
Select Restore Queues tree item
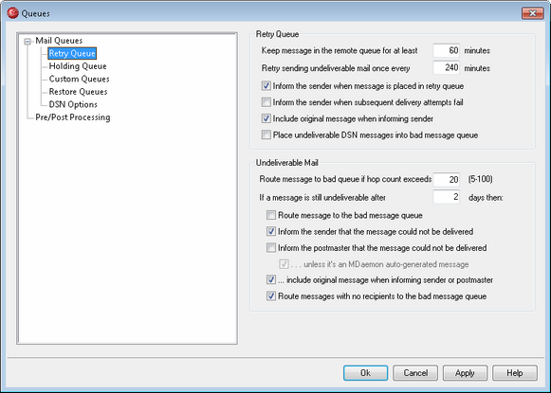click(x=78, y=92)
